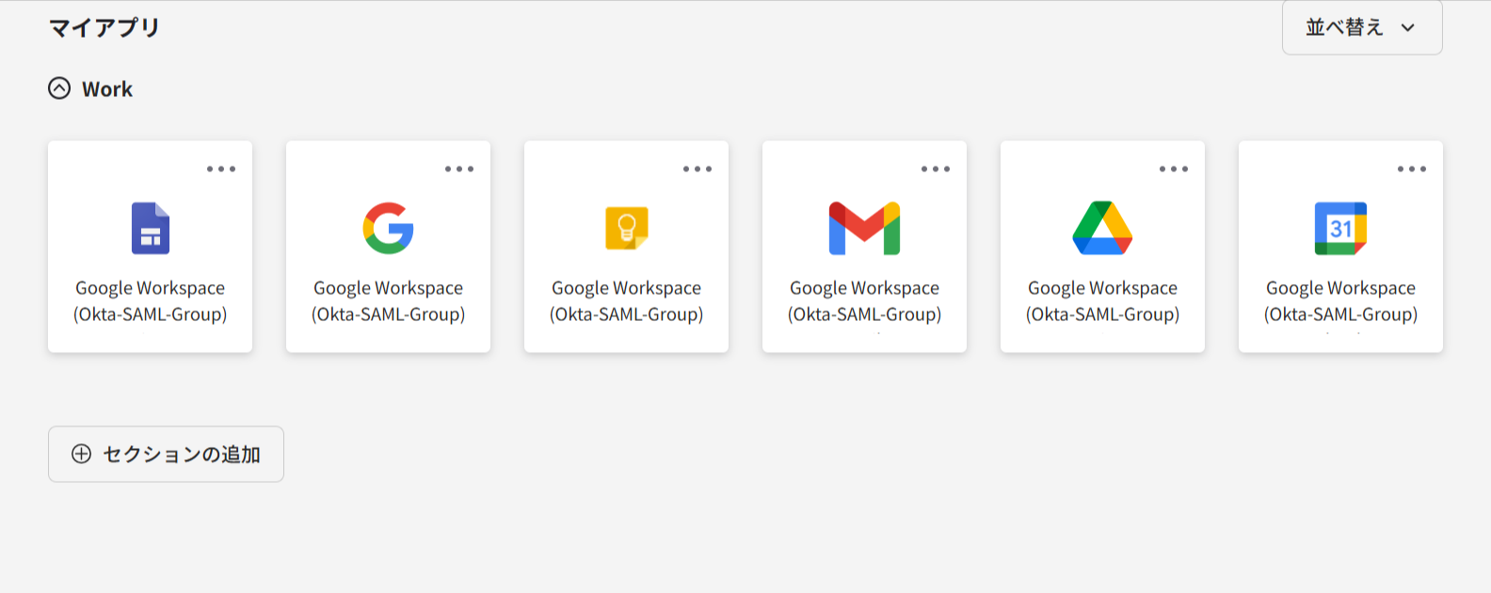Click the セクションの追加 button
This screenshot has height=593, width=1491.
click(166, 455)
